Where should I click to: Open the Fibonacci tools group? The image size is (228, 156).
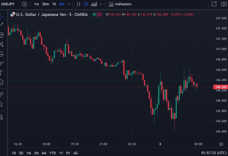(x=2, y=35)
